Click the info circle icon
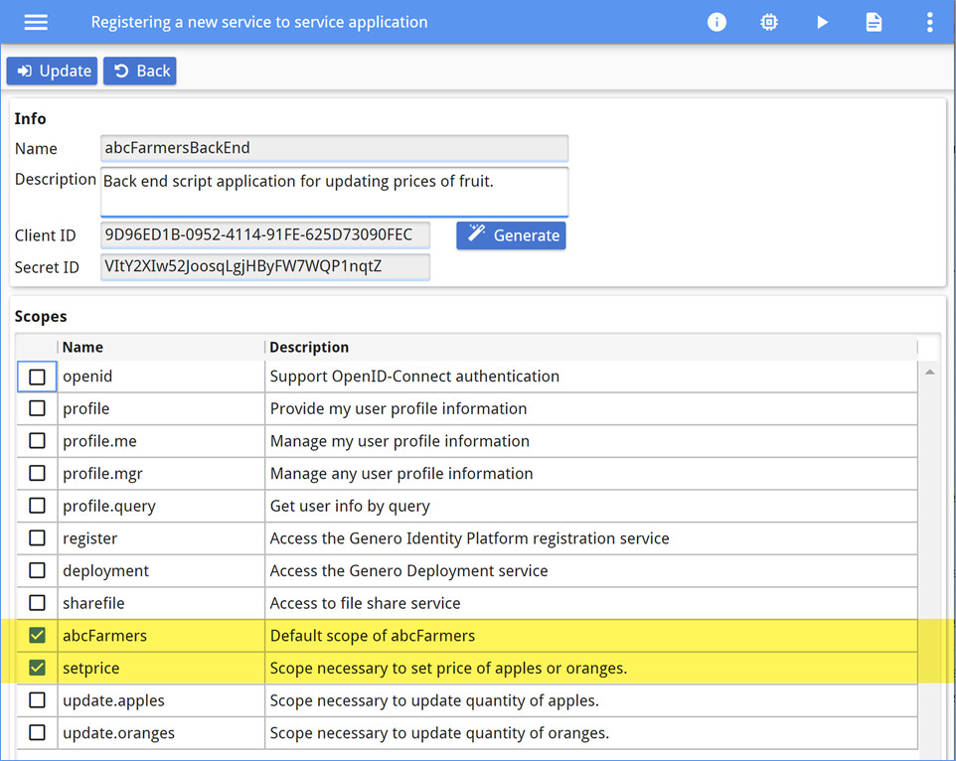Viewport: 956px width, 761px height. 717,22
